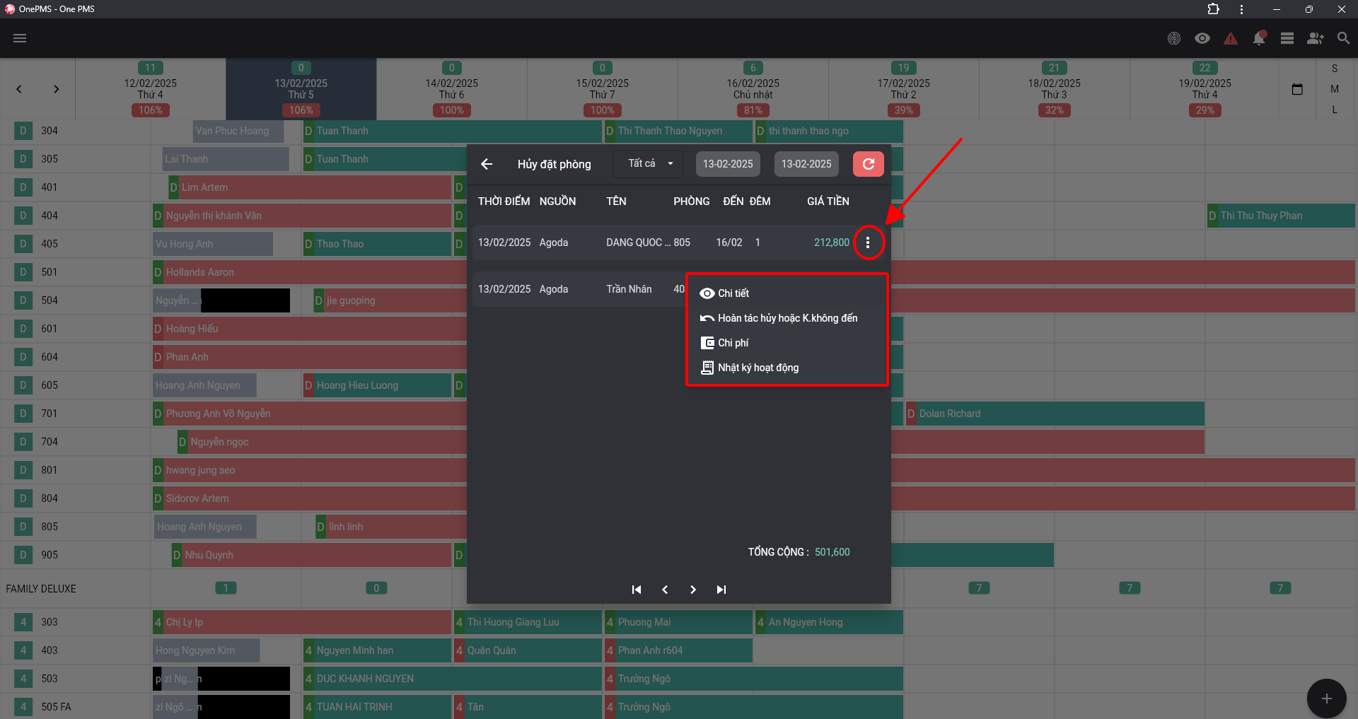
Task: Open Thi Thanh Thao Nguyen booking
Action: [678, 131]
